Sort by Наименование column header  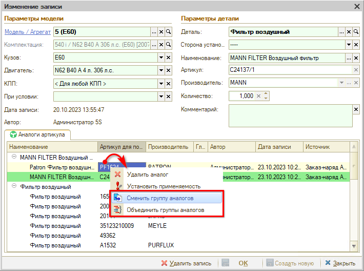click(52, 147)
